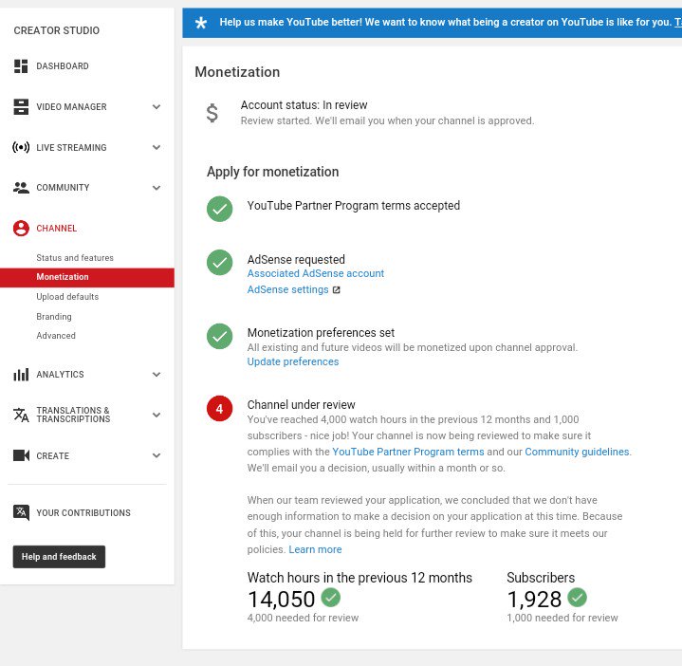The height and width of the screenshot is (666, 682).
Task: Expand Translations & Transcriptions chevron
Action: 157,415
